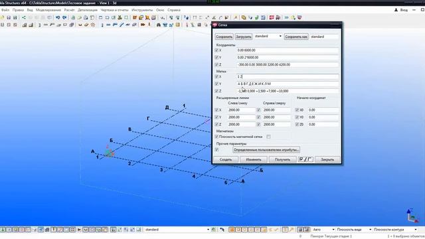Toggle the Координаты Y checkbox
The width and height of the screenshot is (425, 239).
216,58
